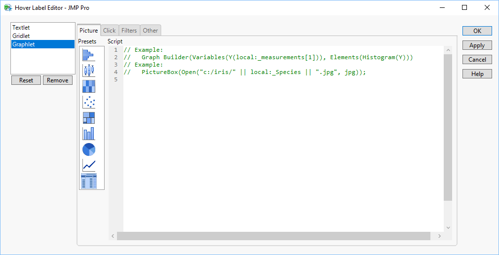
Task: Select the Box Plot preset icon
Action: click(x=88, y=70)
